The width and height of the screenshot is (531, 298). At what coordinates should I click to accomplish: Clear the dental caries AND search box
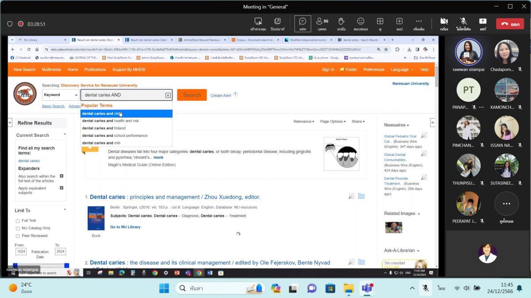point(168,95)
